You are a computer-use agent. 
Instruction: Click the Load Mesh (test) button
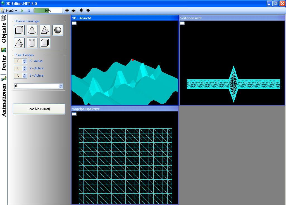(x=39, y=109)
